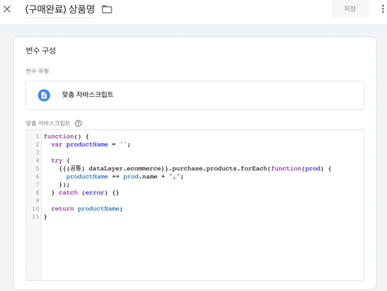
Task: Click on var productName declaration line
Action: [x=91, y=144]
